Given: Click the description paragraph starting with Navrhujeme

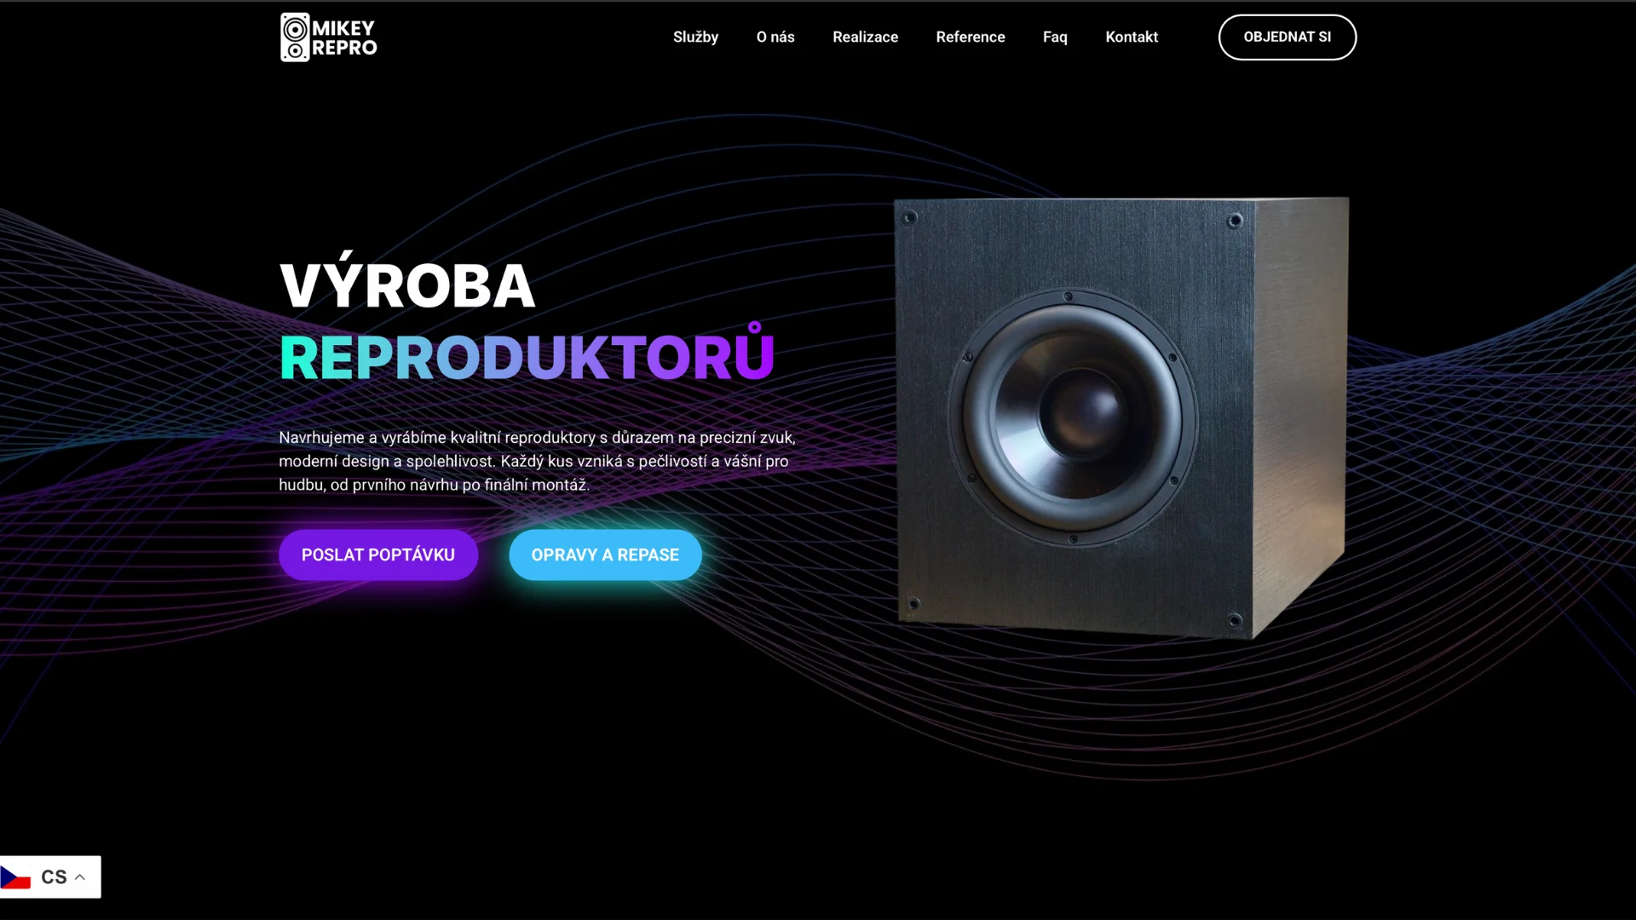Looking at the screenshot, I should pos(537,461).
